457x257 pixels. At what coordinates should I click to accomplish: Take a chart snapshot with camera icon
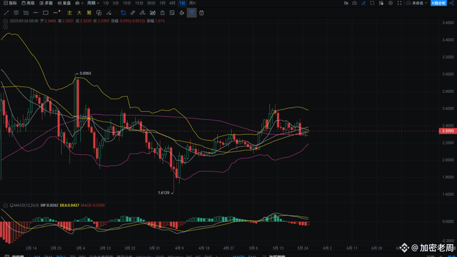coord(355,3)
